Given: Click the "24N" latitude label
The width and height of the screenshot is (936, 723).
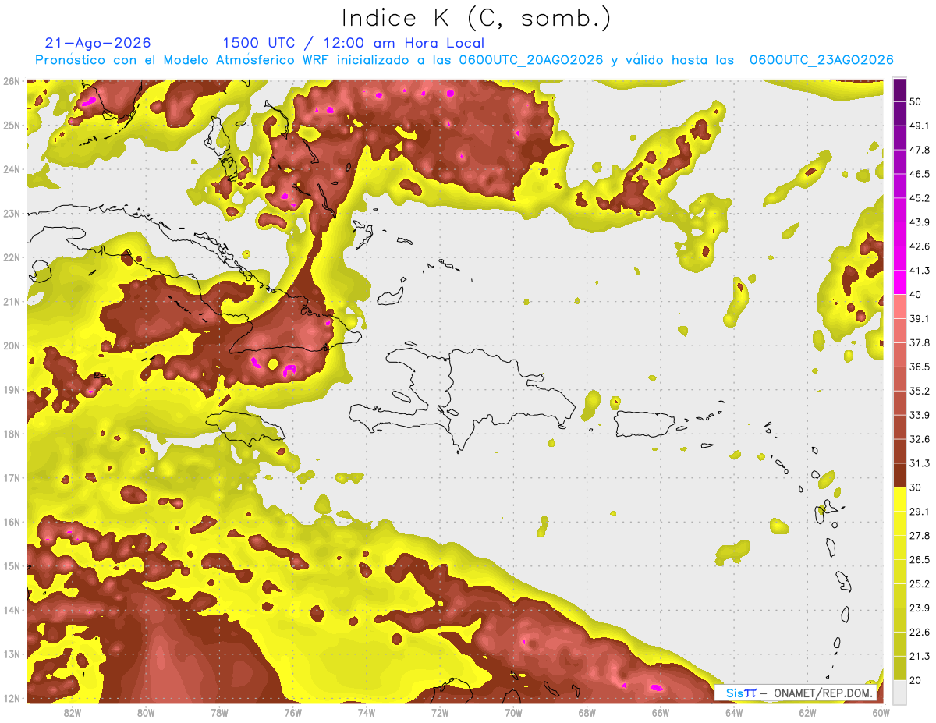Looking at the screenshot, I should coord(11,169).
